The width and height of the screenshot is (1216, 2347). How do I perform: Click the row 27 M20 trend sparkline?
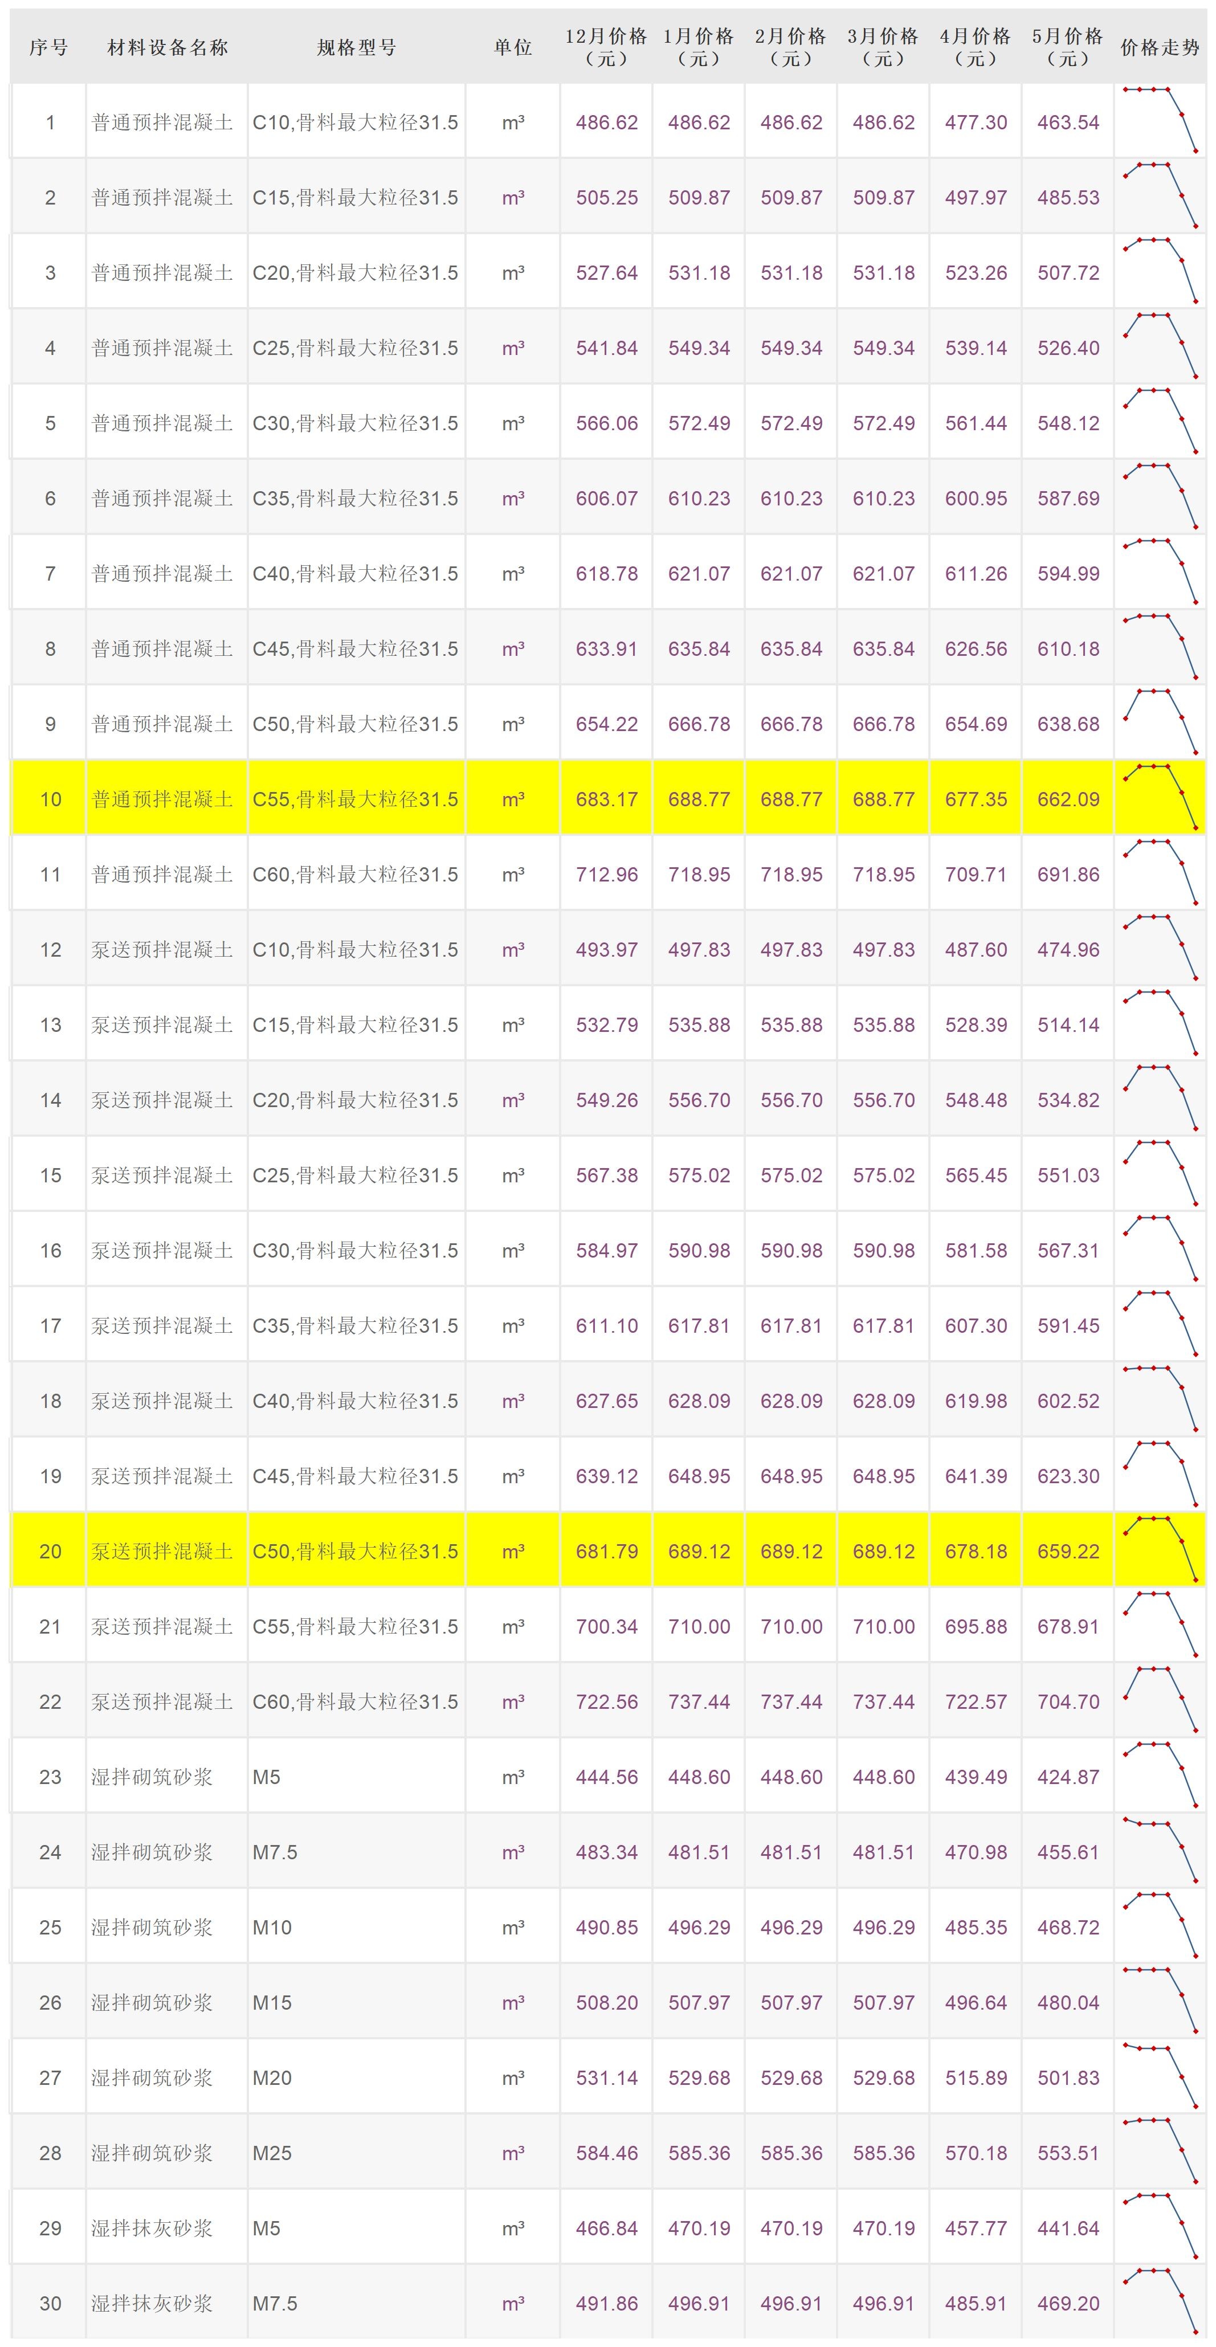[x=1160, y=2076]
